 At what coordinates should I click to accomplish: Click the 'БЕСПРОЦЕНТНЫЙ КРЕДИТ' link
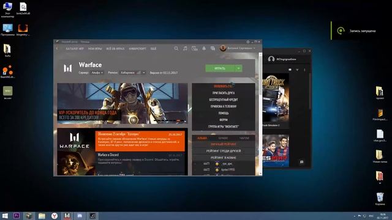(223, 100)
